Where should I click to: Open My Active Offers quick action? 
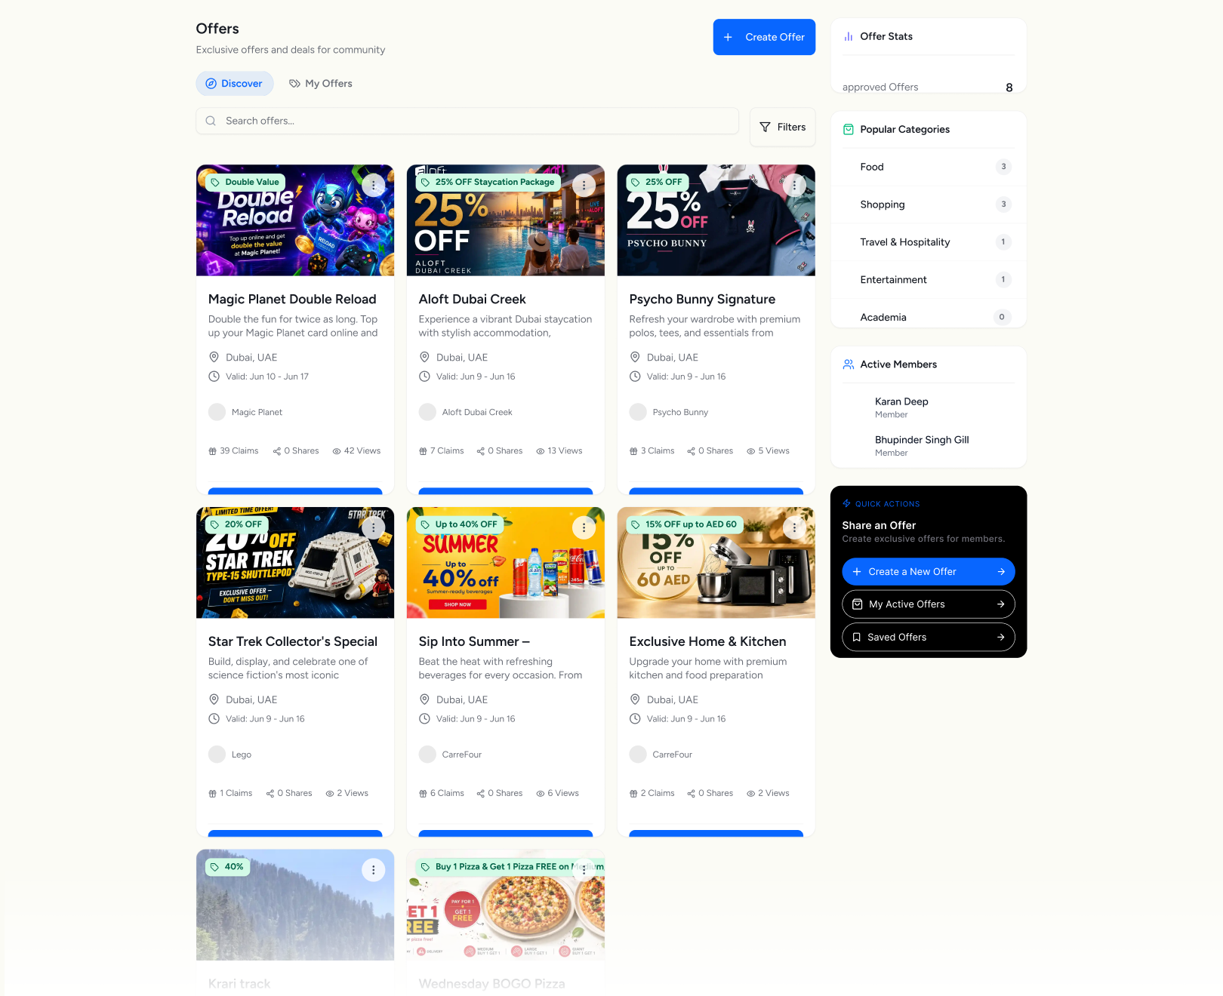(x=929, y=604)
